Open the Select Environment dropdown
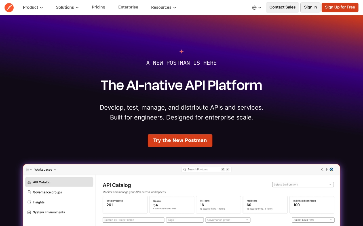Viewport: 363px width, 226px height. 303,184
